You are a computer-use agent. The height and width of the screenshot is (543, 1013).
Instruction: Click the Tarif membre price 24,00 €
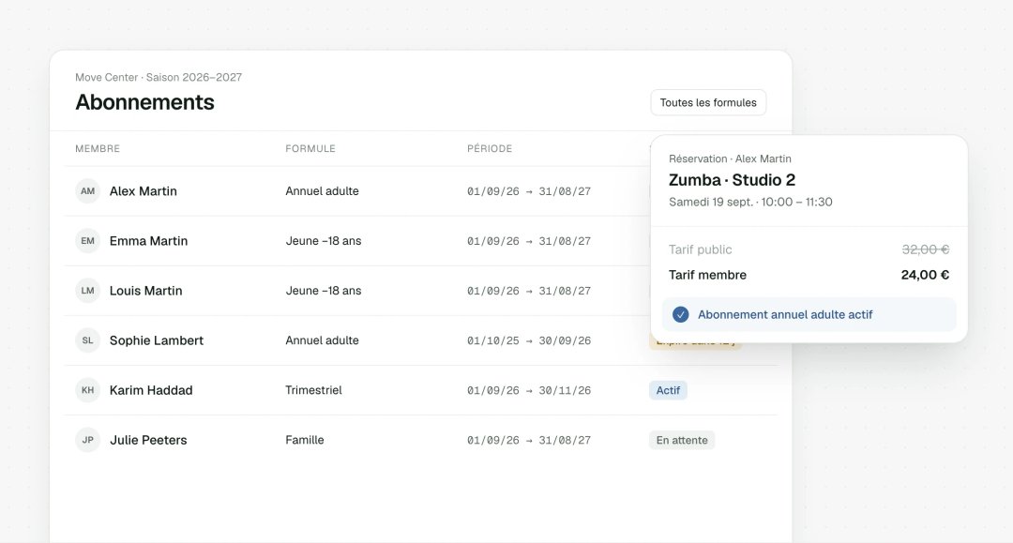tap(925, 275)
